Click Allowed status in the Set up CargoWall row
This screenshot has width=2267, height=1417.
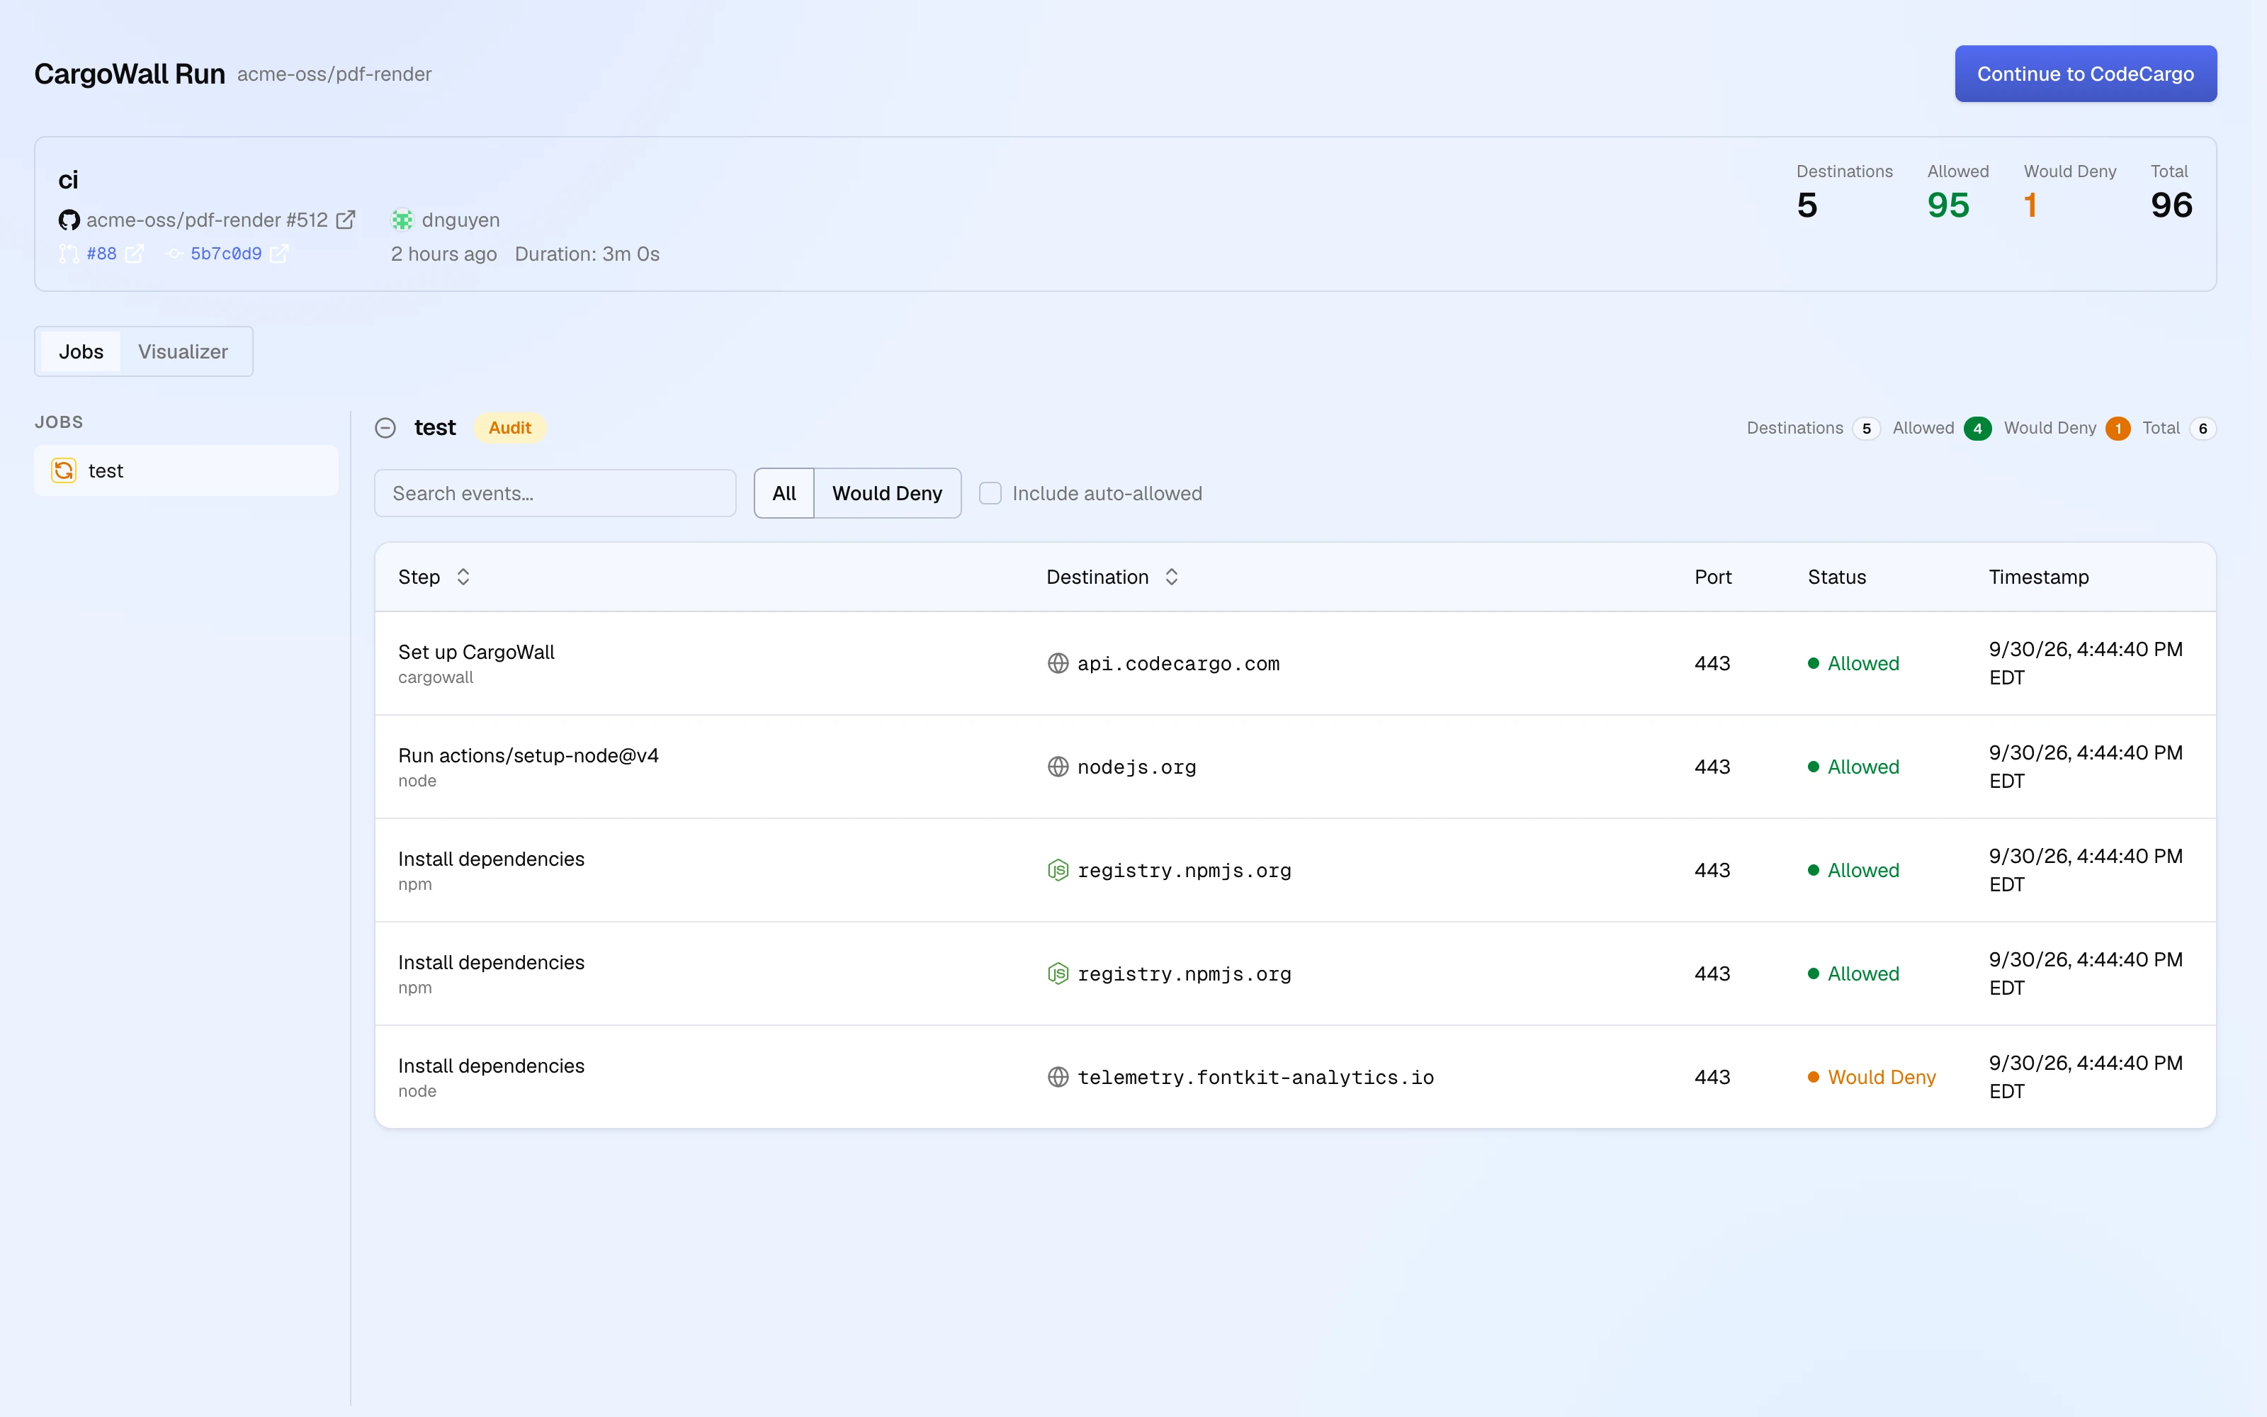pos(1853,664)
